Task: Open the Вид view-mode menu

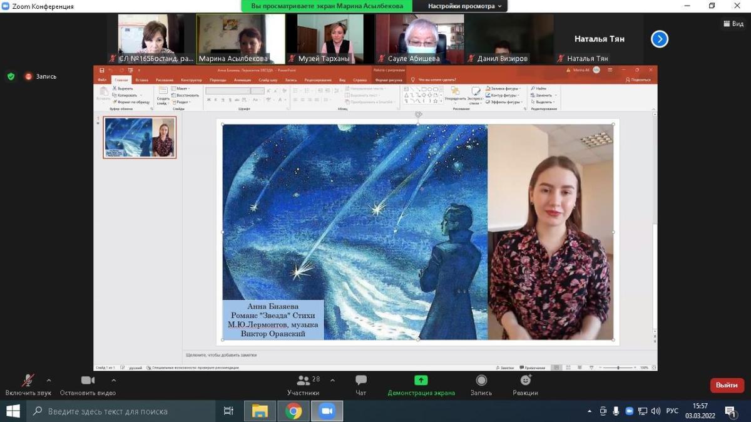Action: pos(733,24)
